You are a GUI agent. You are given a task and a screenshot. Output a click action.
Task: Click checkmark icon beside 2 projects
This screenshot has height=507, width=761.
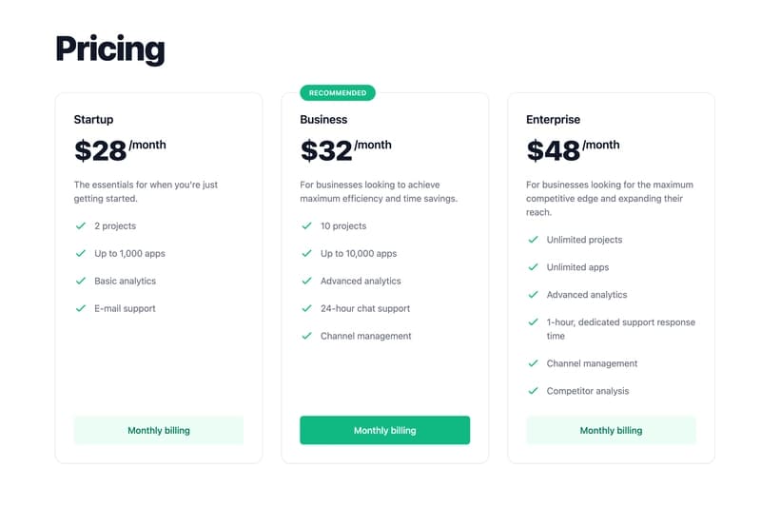tap(81, 226)
